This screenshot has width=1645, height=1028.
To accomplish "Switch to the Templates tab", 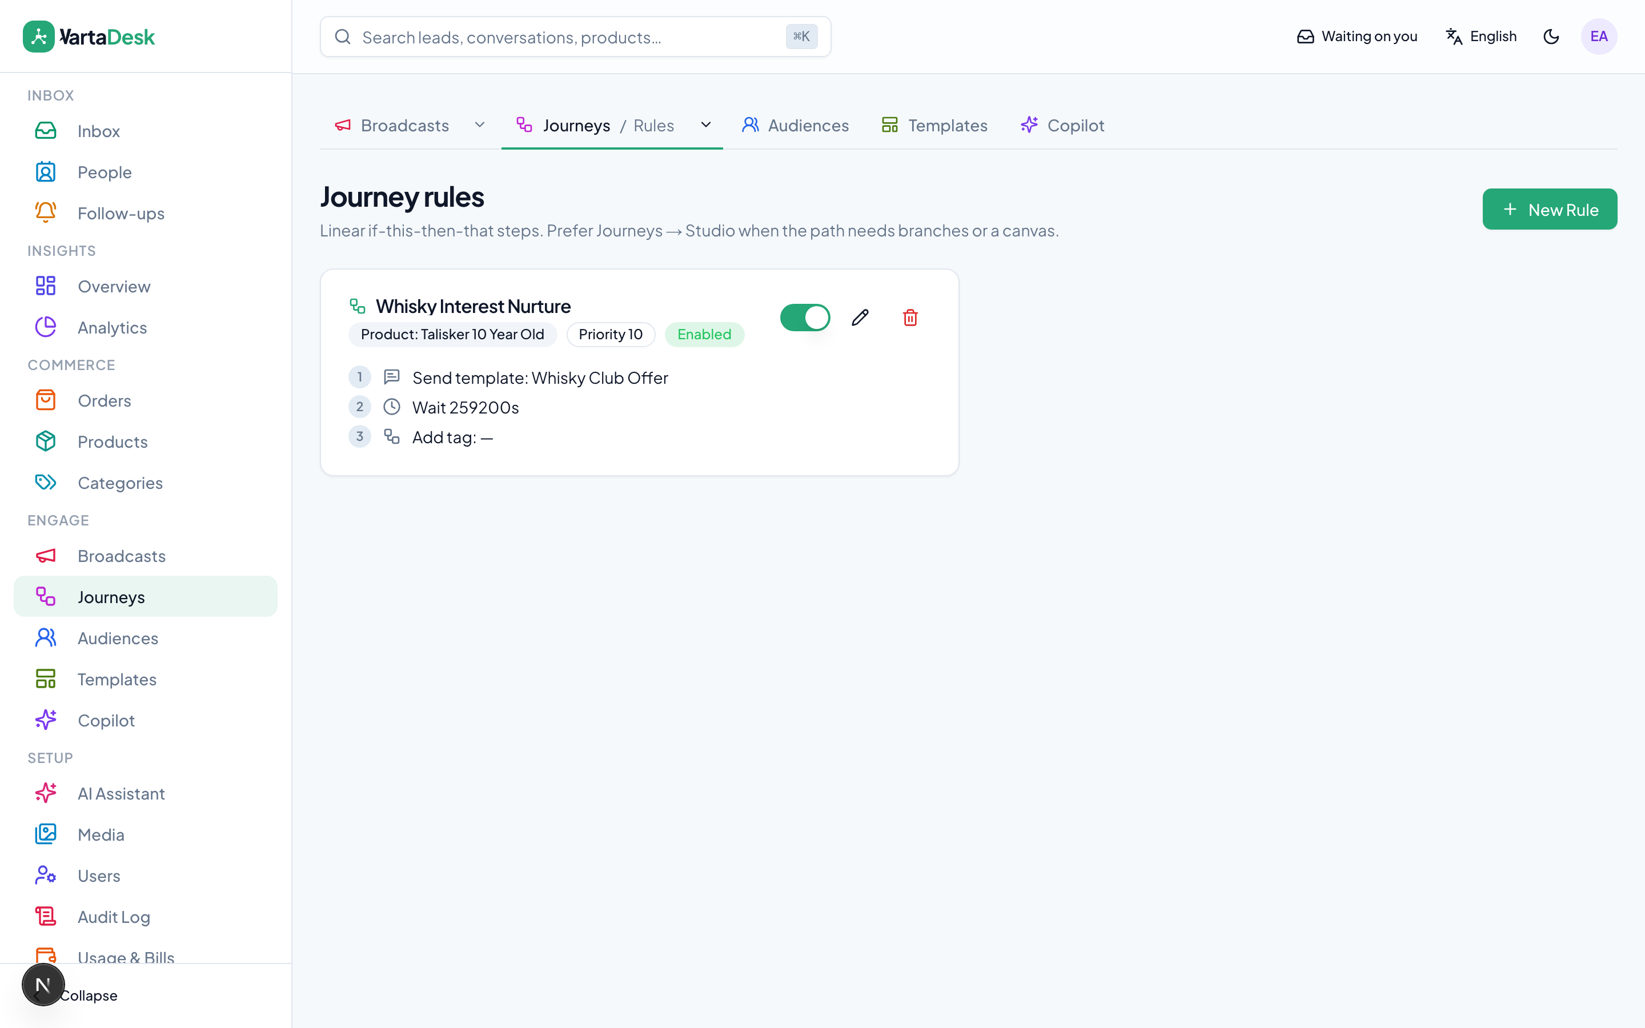I will click(934, 125).
